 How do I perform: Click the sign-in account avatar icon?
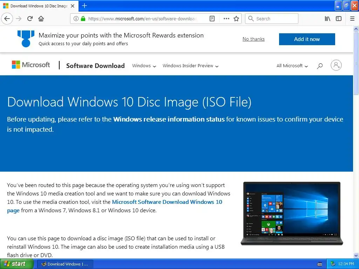pyautogui.click(x=336, y=65)
